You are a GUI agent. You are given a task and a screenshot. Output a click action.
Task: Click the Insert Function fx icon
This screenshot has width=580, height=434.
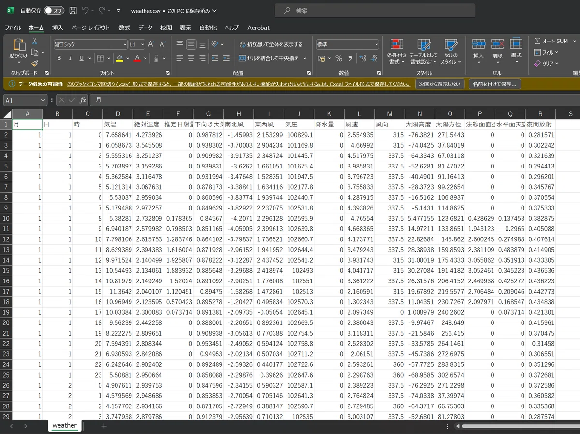(83, 100)
